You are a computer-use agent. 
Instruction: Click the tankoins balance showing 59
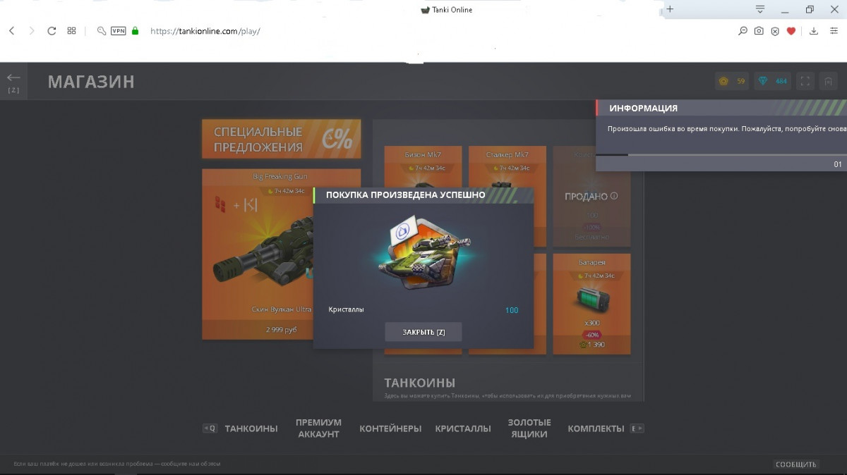[732, 81]
